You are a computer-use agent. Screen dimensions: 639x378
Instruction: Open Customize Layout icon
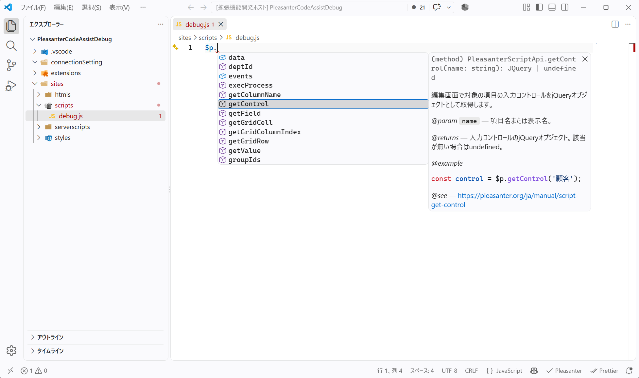[x=527, y=7]
